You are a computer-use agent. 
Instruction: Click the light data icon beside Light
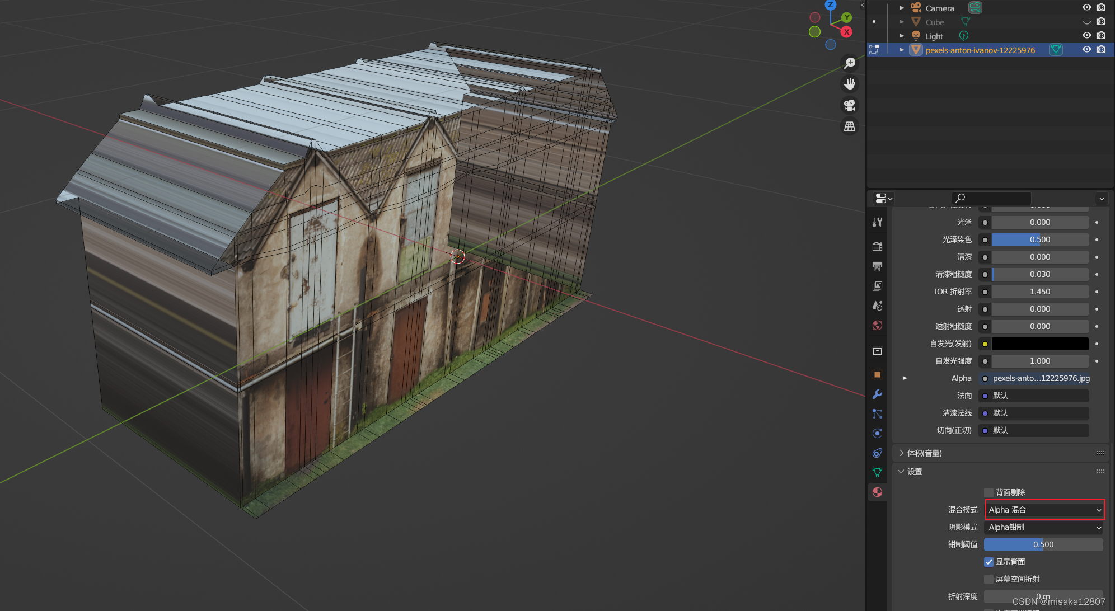click(x=963, y=36)
